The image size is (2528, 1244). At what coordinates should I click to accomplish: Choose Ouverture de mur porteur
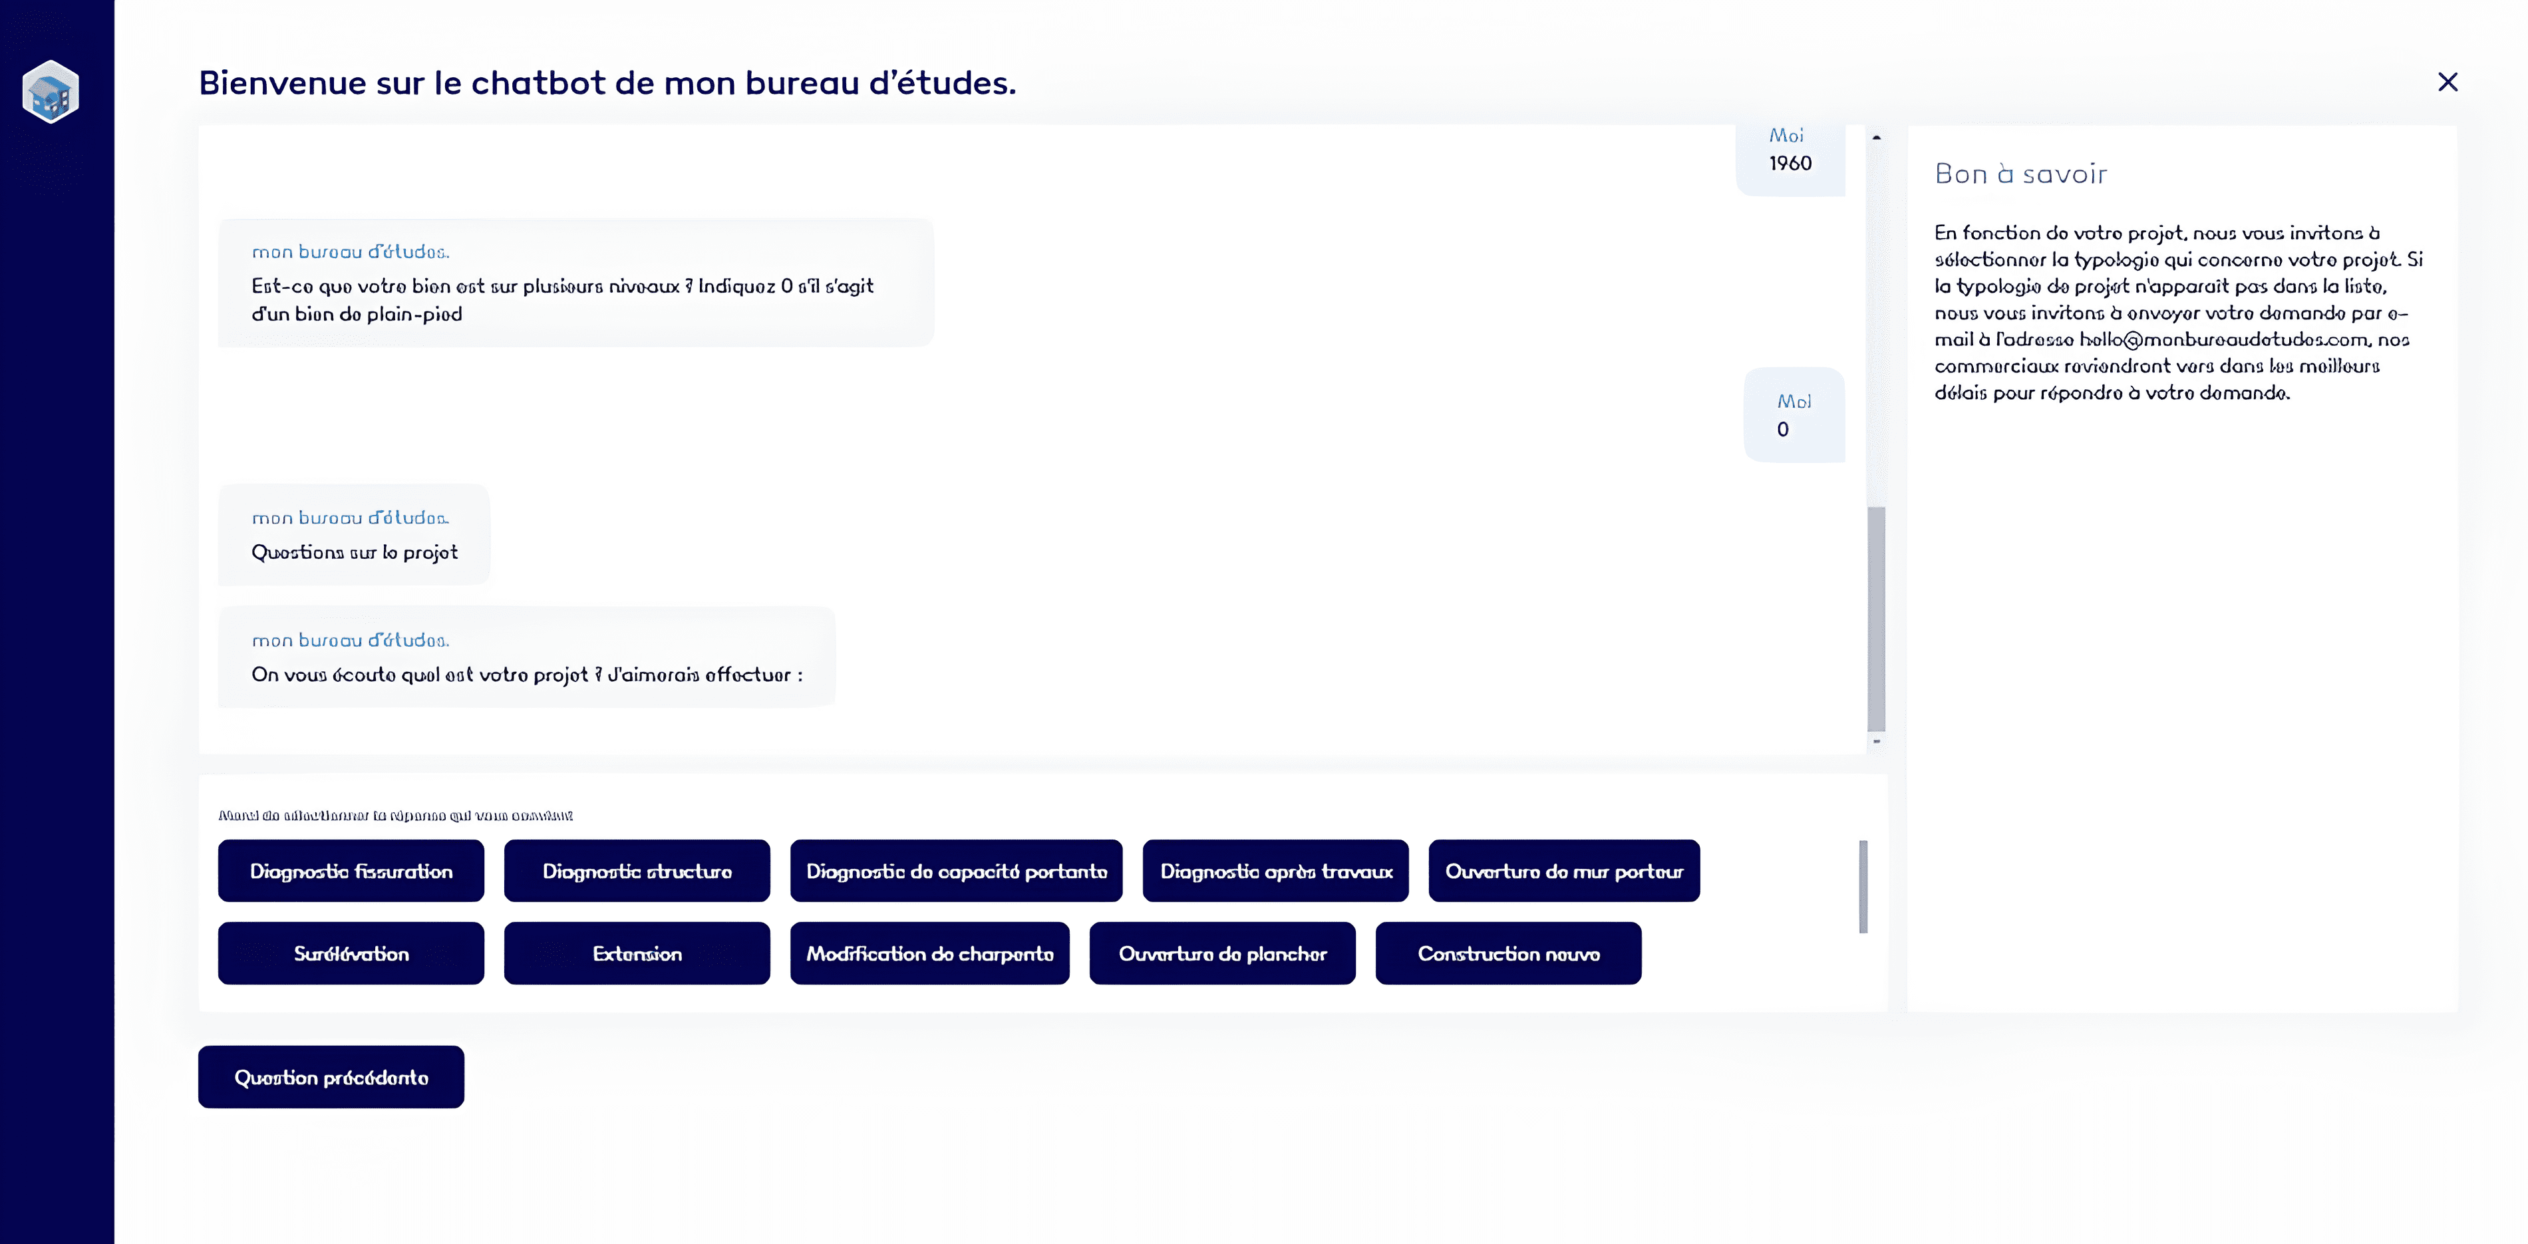[1563, 871]
